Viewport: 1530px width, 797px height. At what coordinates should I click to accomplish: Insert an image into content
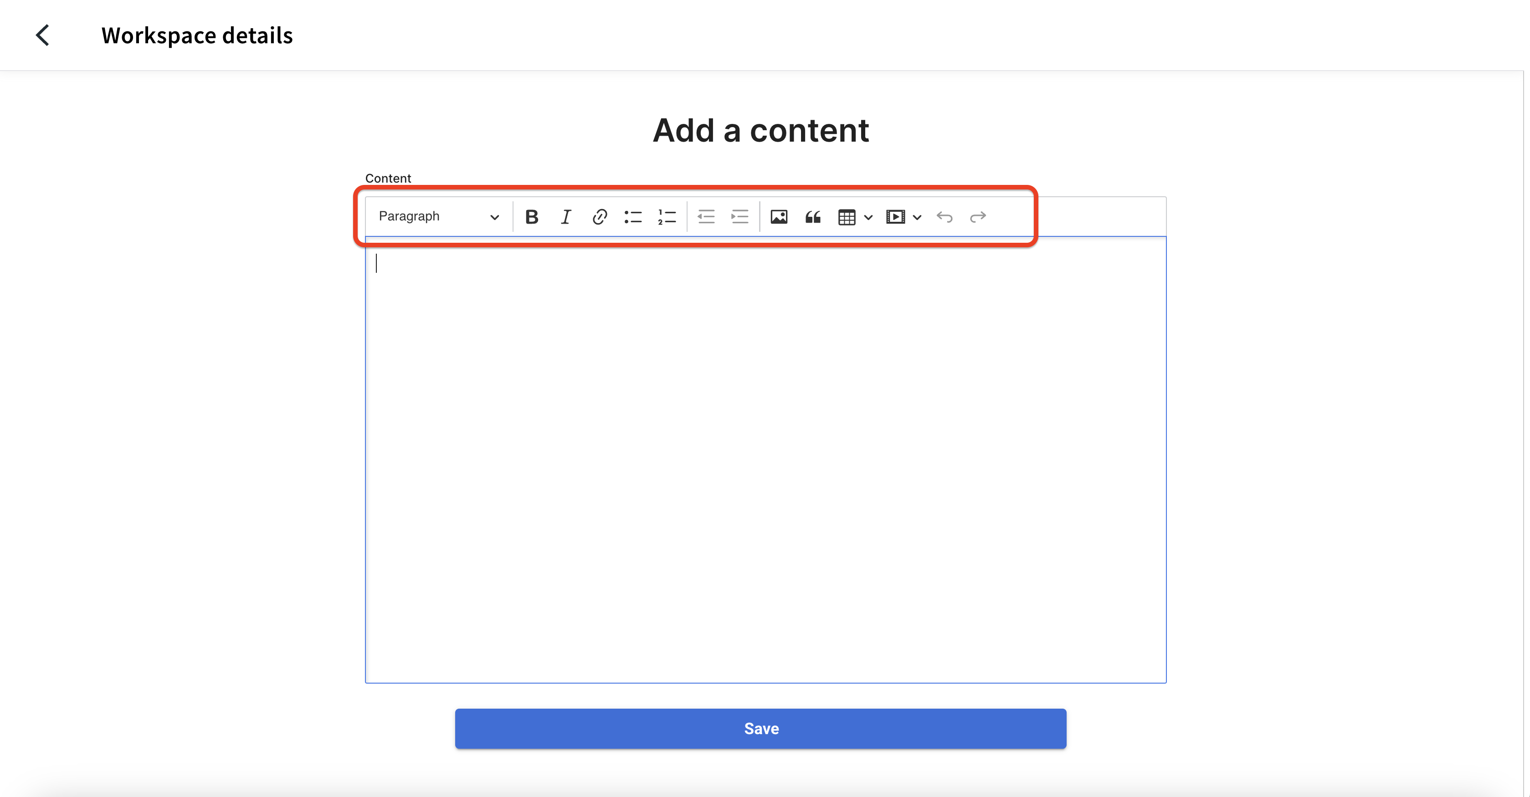779,217
